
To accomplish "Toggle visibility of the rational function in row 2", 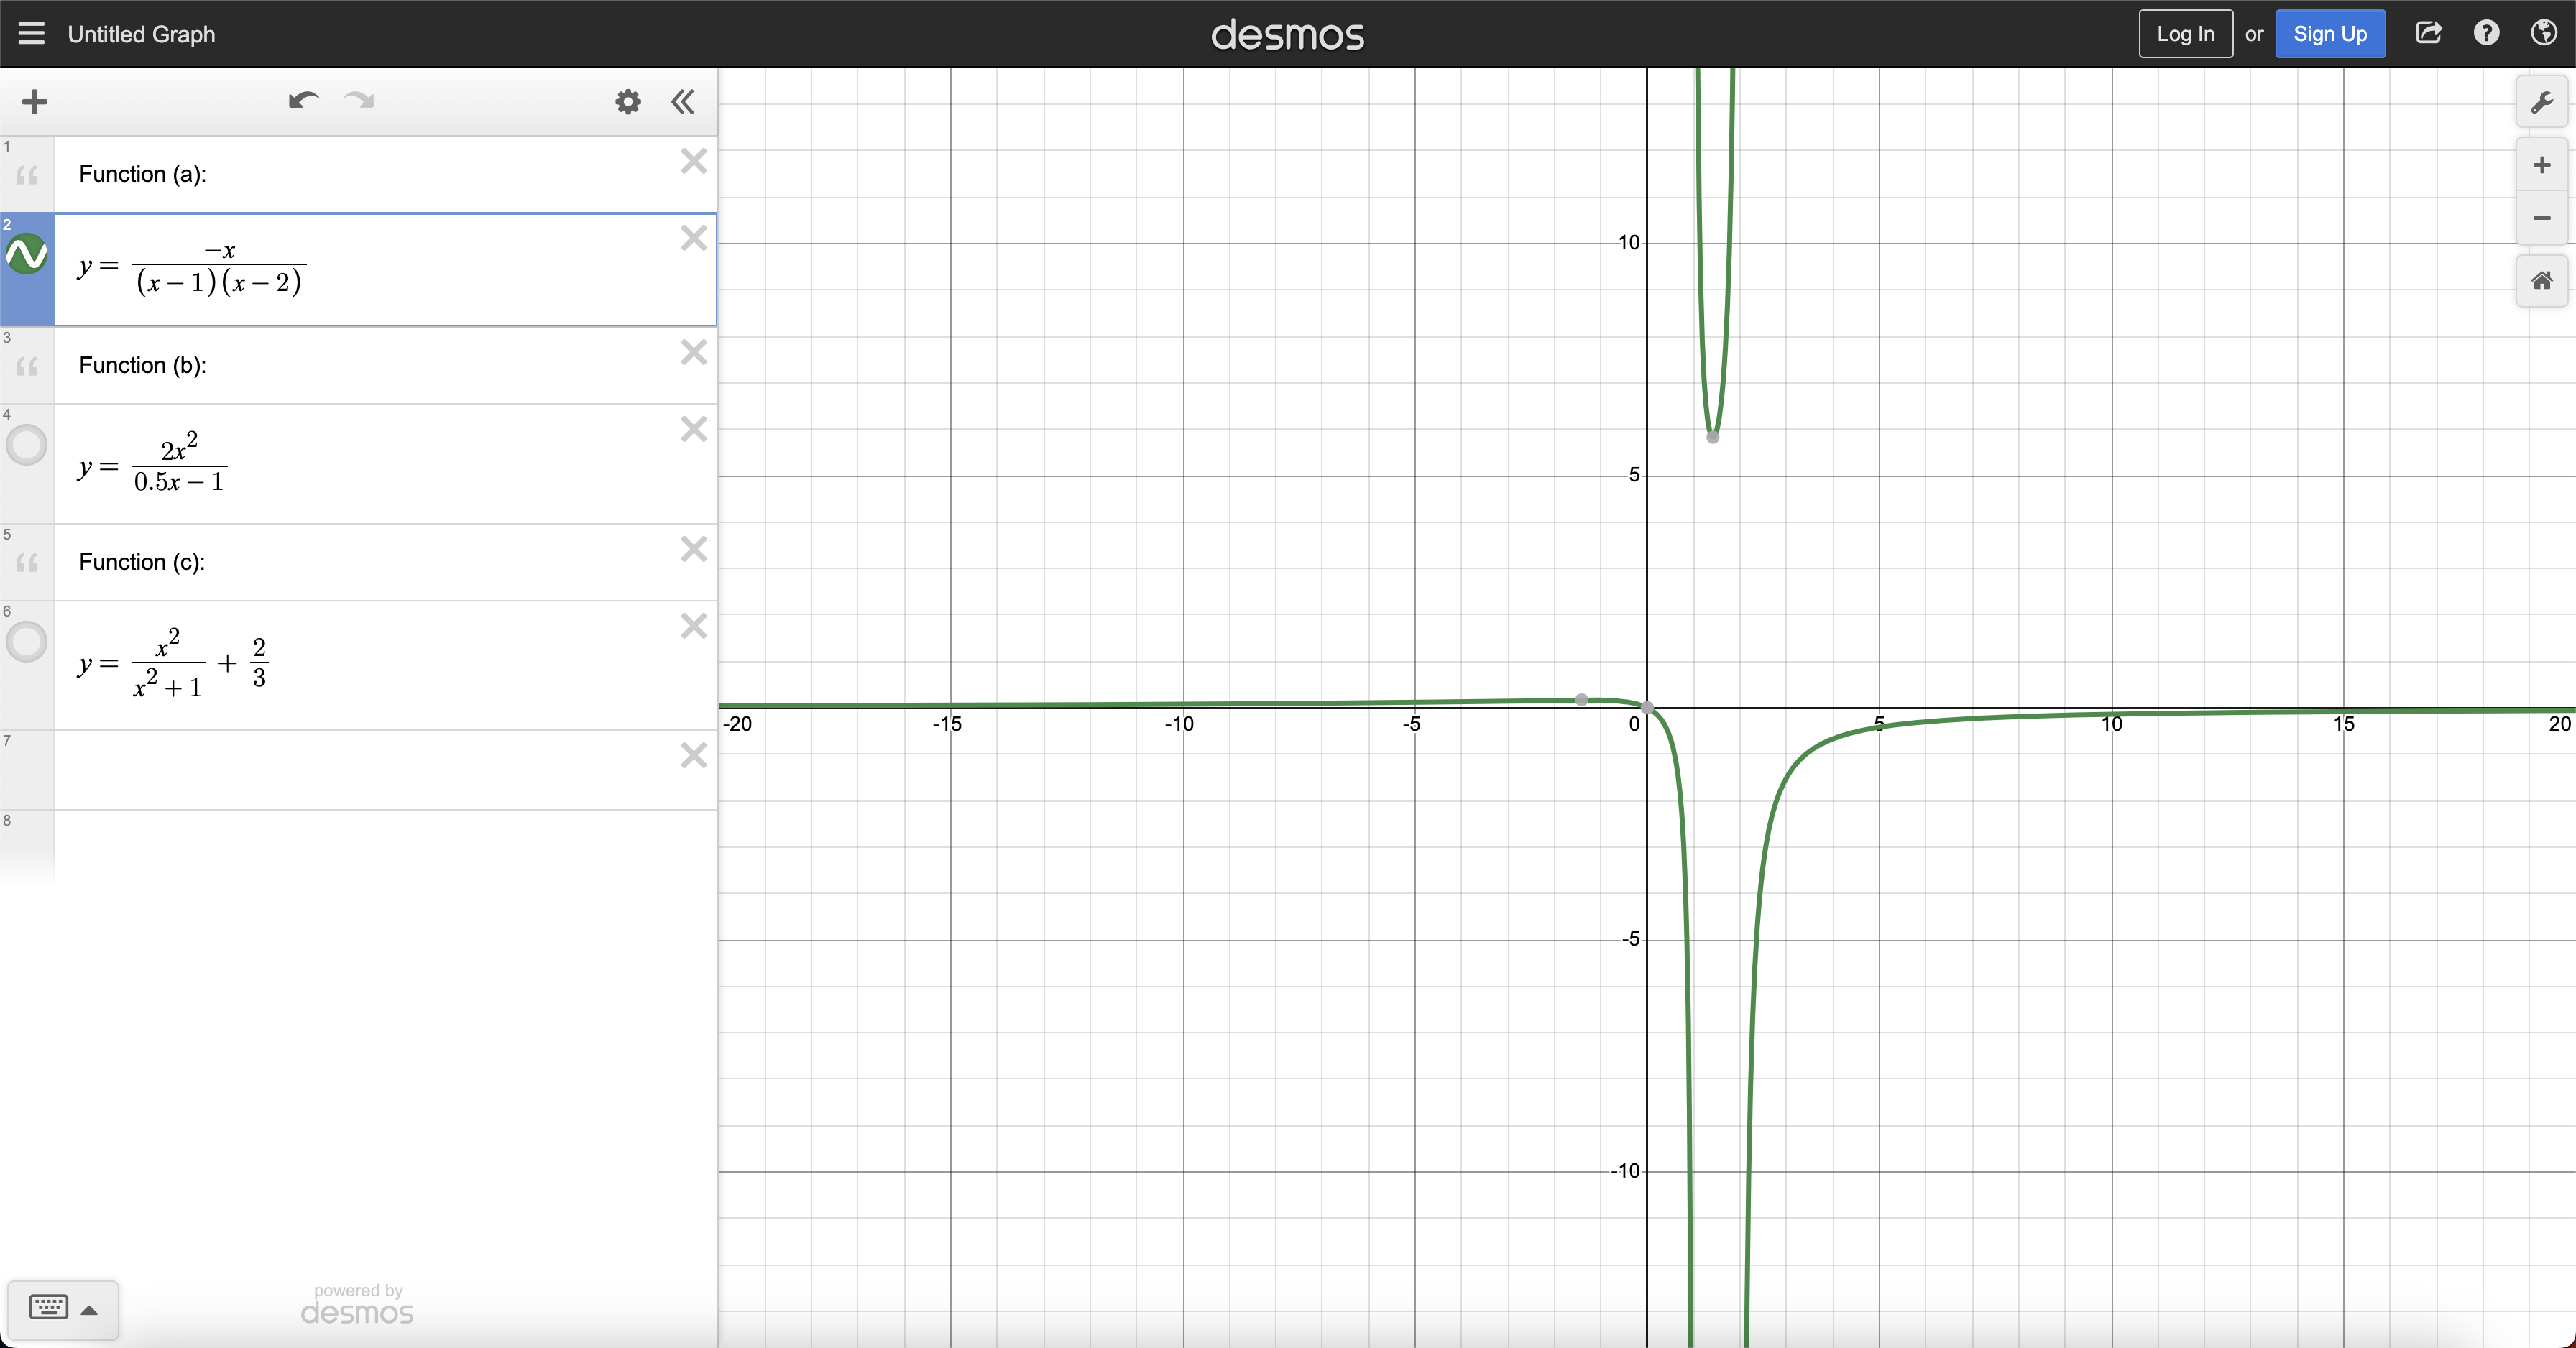I will 27,253.
